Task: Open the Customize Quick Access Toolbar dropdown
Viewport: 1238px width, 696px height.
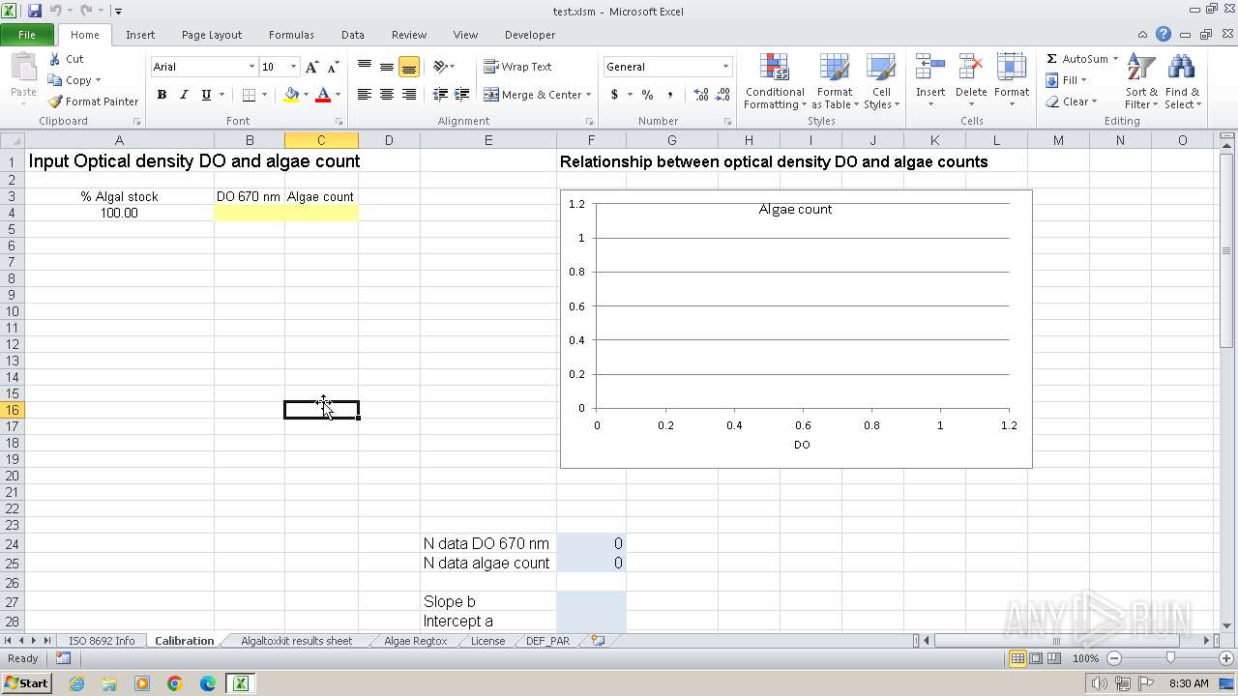Action: click(118, 12)
